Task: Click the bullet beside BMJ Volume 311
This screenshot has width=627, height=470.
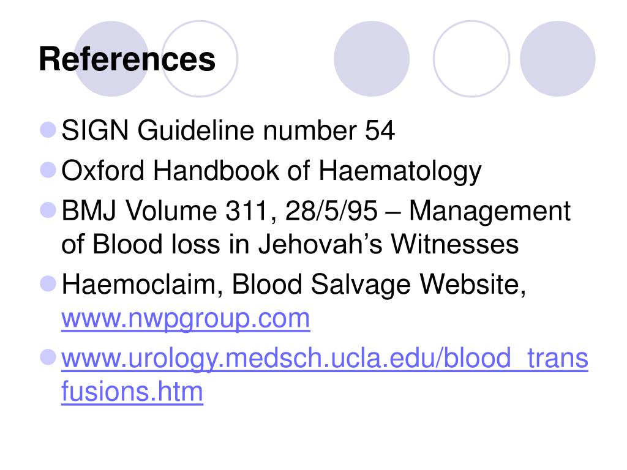Action: pyautogui.click(x=48, y=210)
